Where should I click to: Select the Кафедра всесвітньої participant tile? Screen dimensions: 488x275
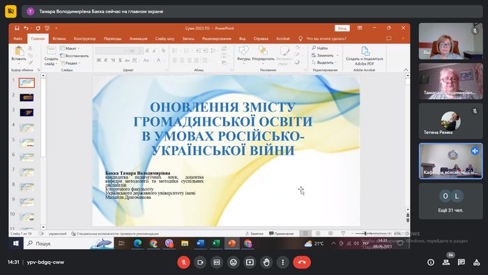click(450, 161)
